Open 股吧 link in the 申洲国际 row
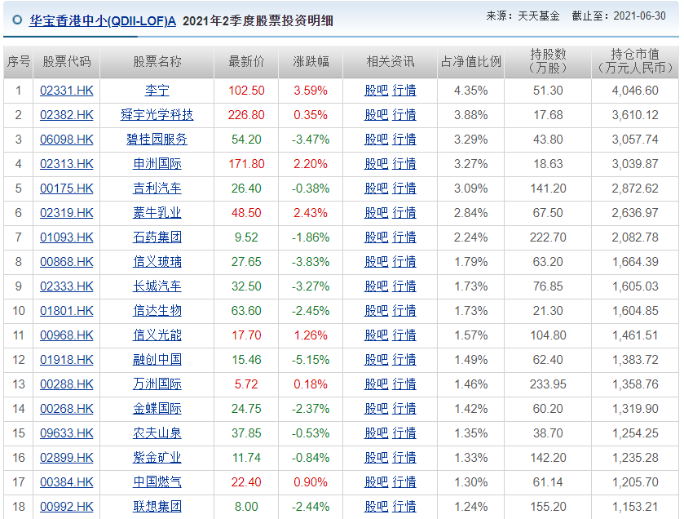This screenshot has height=519, width=684. [376, 164]
